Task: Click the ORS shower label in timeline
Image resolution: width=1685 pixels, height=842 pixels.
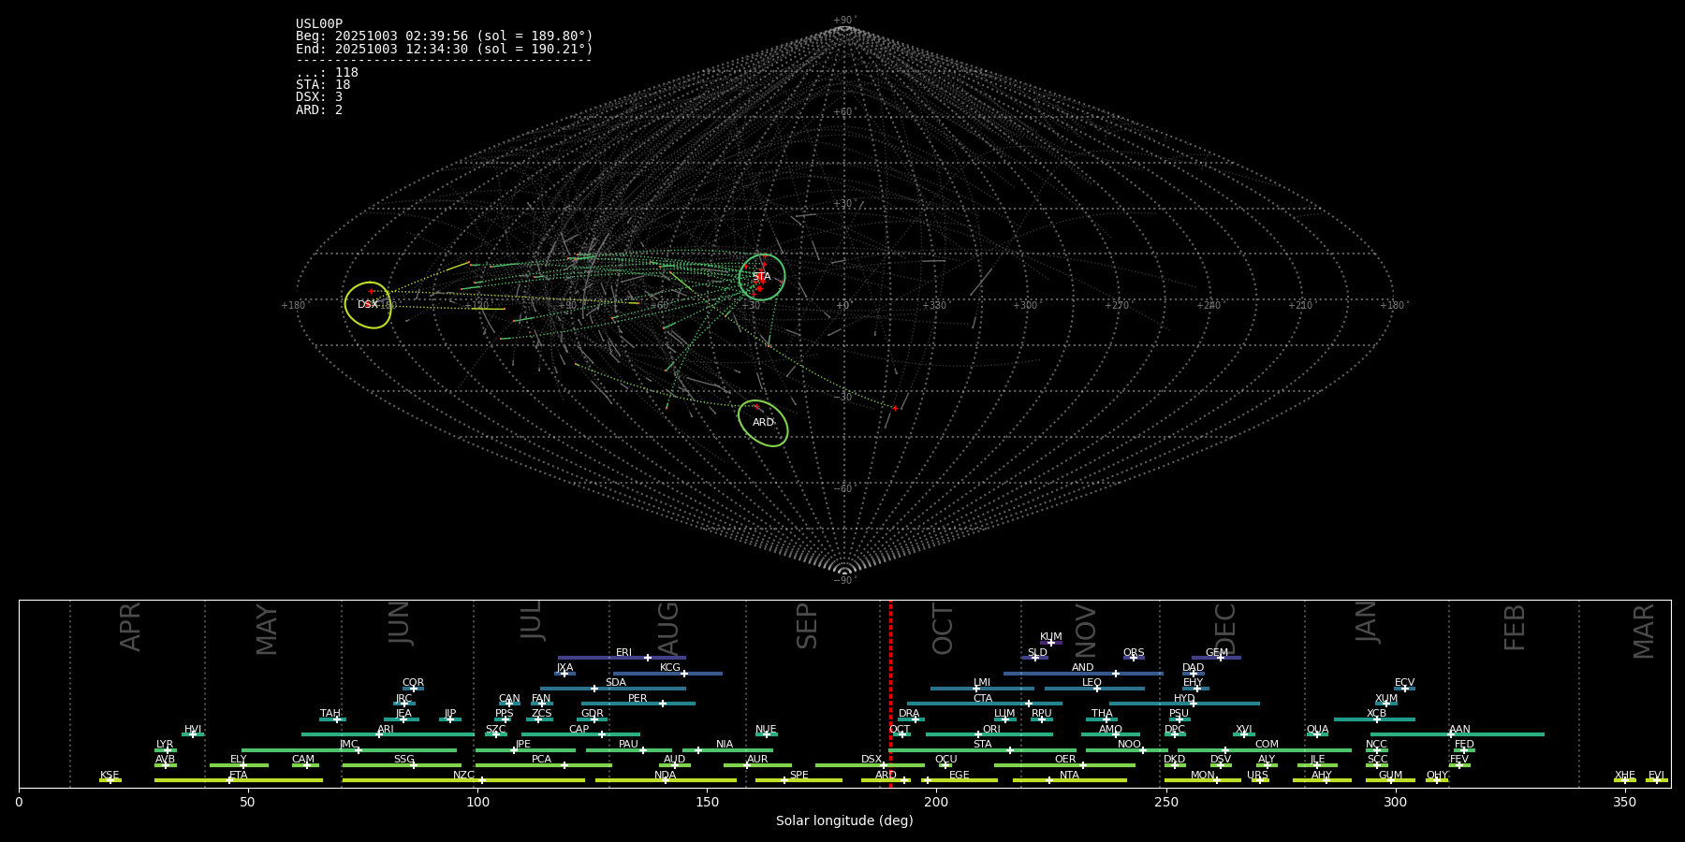Action: [x=1134, y=653]
